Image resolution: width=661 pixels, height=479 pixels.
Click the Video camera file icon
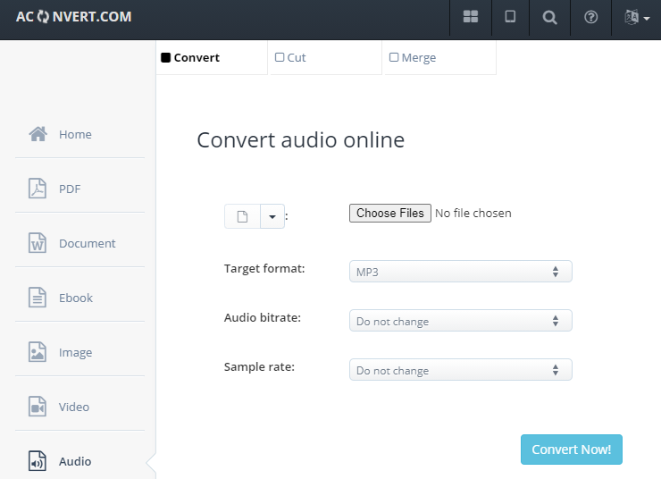pos(38,407)
